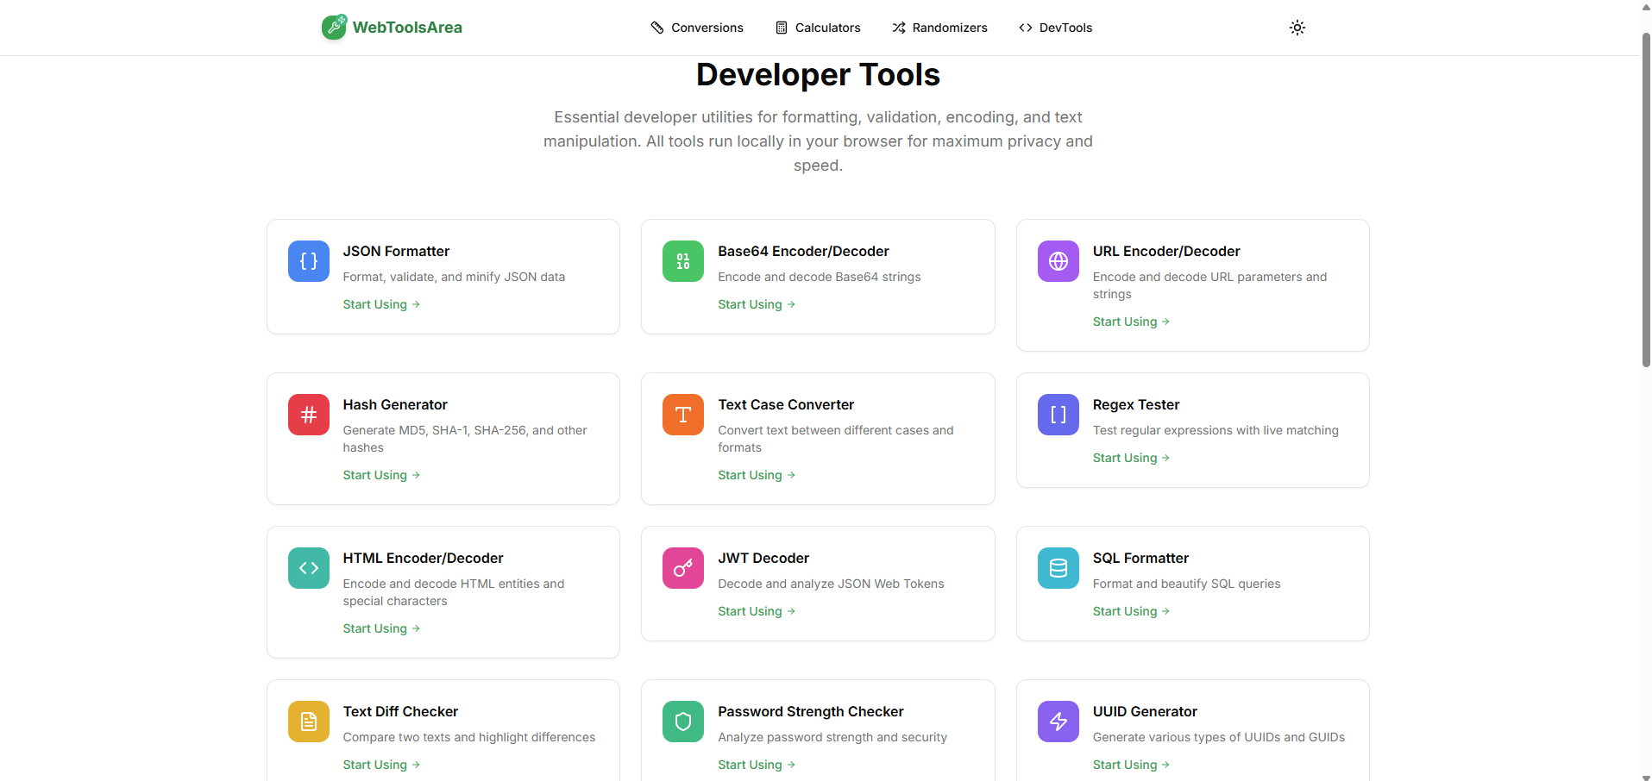Click 'Compare two texts and highlight differences' text
Screen dimensions: 1652x781
coord(469,737)
